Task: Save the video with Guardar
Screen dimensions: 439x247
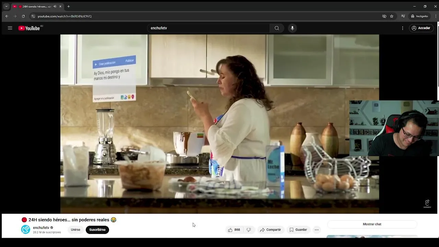Action: pos(298,230)
